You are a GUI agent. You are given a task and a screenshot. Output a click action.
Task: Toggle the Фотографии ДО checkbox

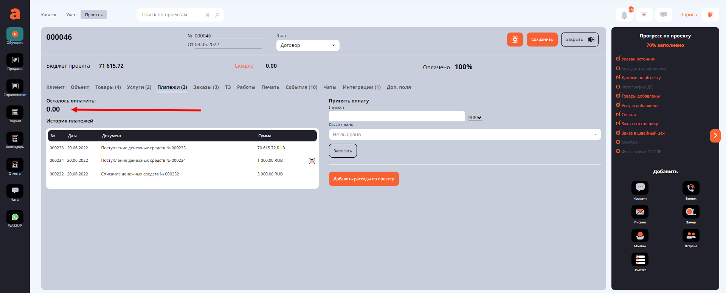pyautogui.click(x=618, y=87)
